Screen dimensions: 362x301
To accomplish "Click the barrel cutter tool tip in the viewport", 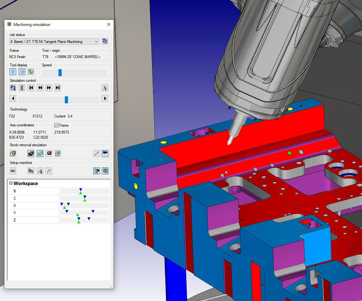I will (230, 141).
